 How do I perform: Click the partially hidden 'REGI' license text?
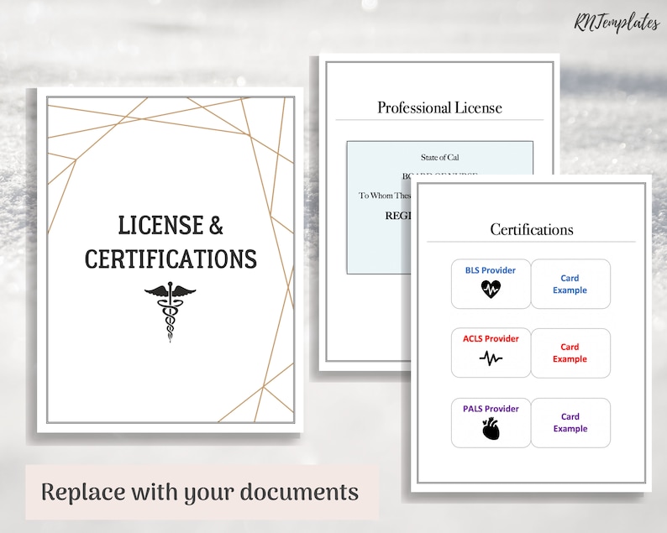(398, 216)
